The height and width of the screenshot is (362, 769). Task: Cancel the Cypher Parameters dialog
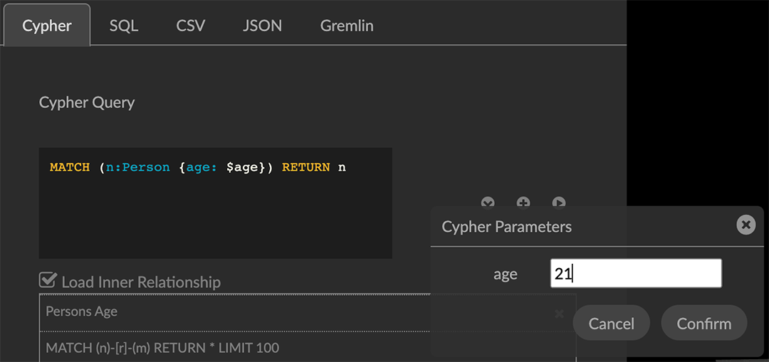611,324
